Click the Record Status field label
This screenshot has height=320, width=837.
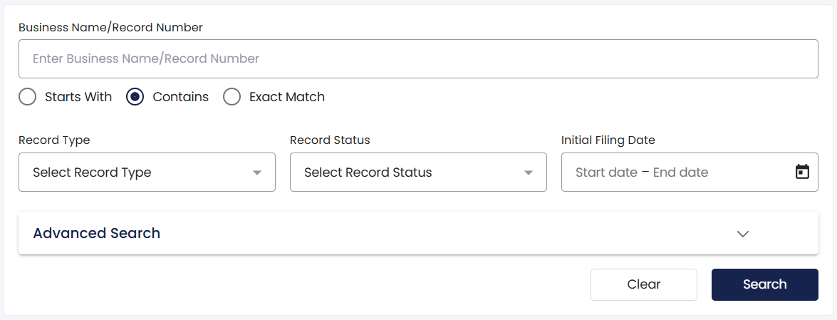click(330, 140)
